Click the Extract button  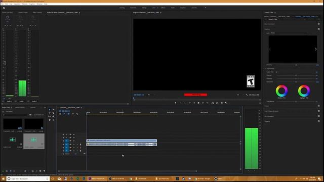pyautogui.click(x=217, y=103)
